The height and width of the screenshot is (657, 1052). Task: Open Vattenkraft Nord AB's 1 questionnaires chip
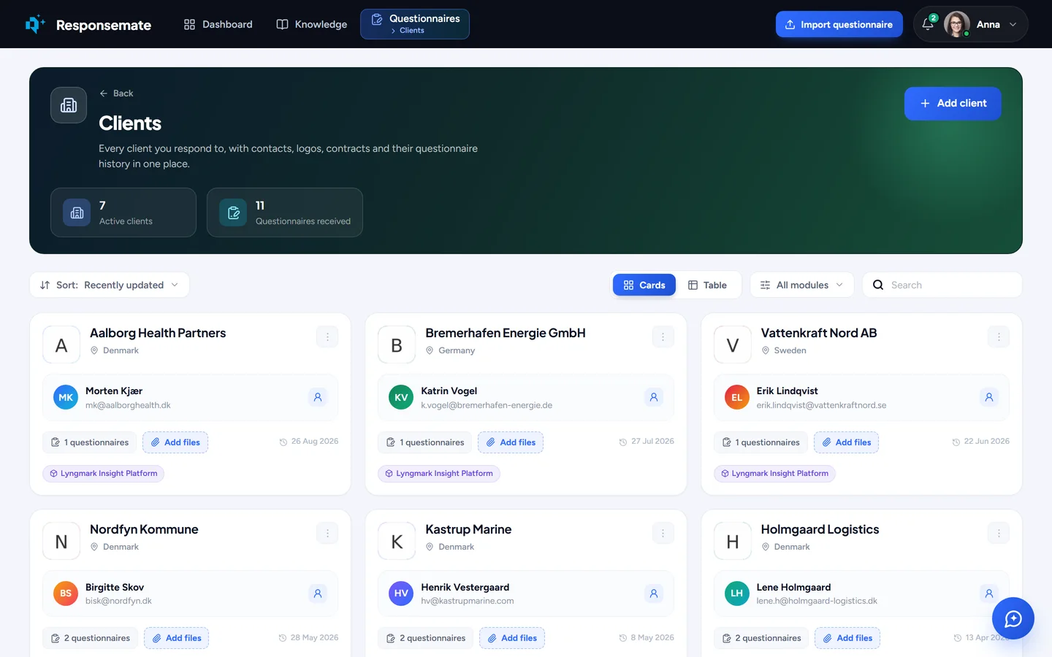pos(761,442)
